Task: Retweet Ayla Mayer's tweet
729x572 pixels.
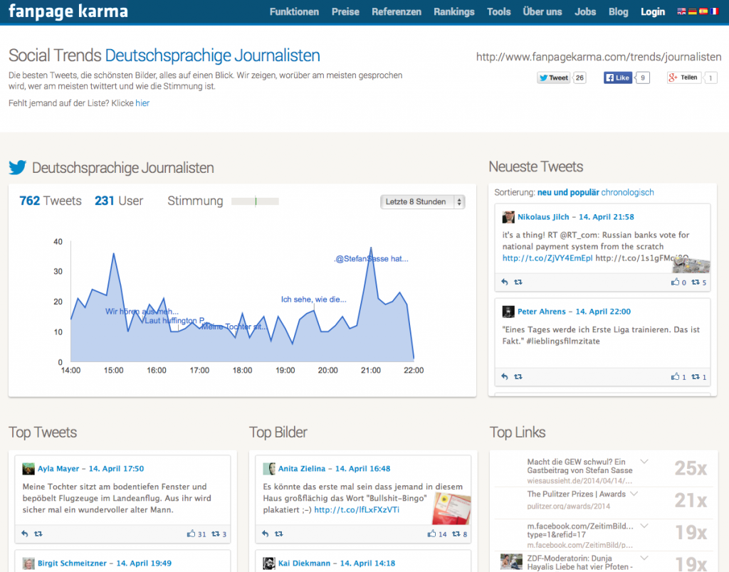Action: [x=38, y=534]
